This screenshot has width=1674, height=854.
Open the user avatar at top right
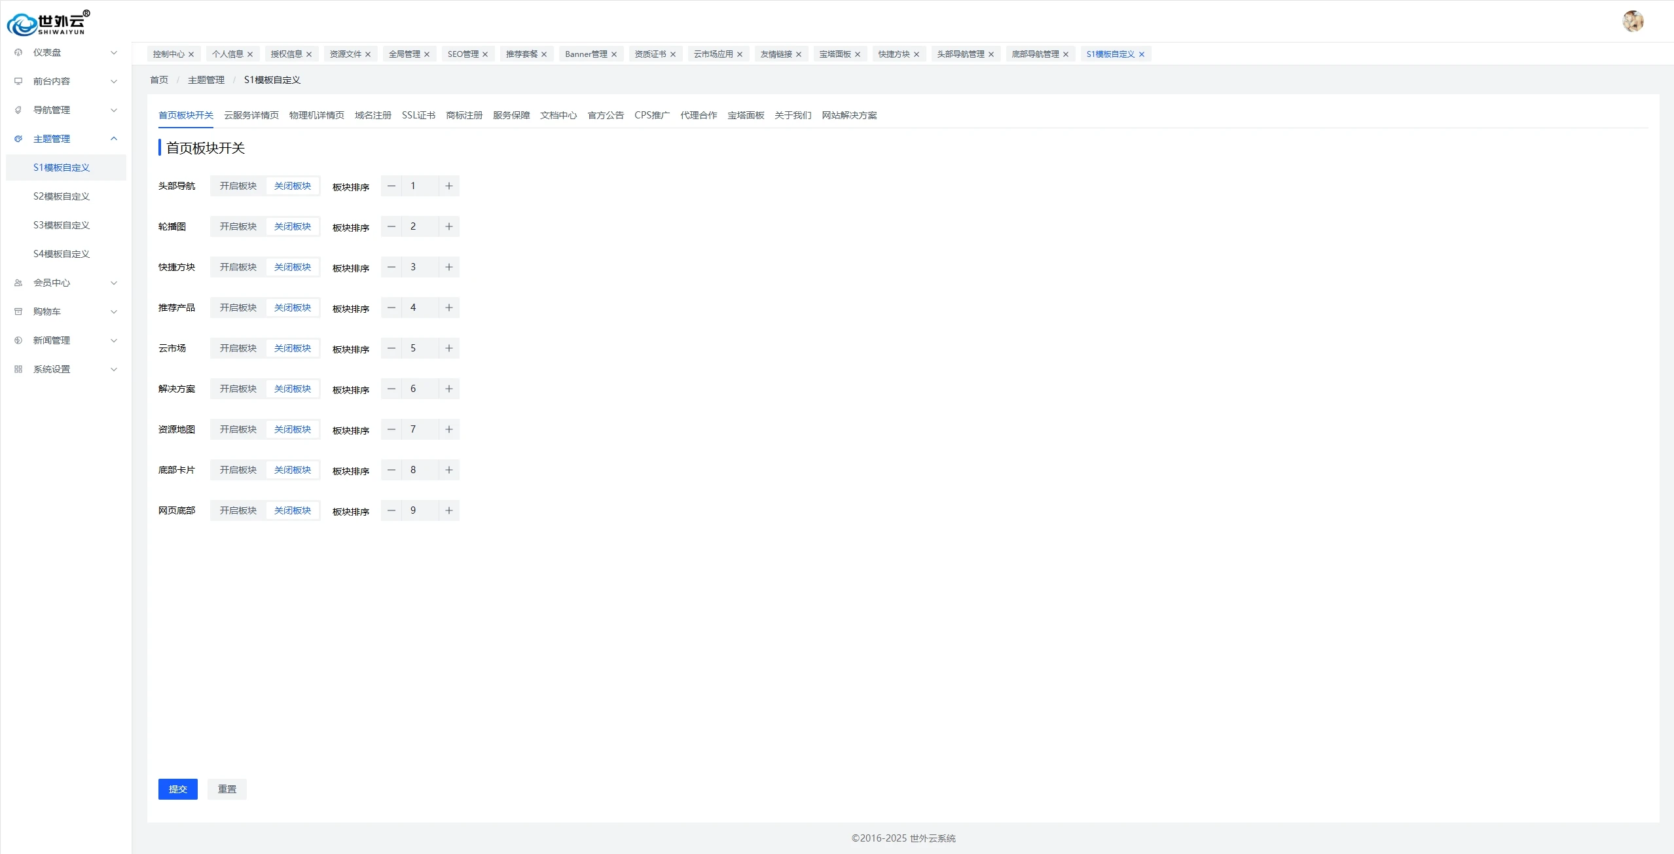click(1633, 21)
